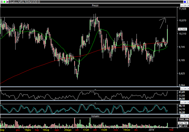The height and width of the screenshot is (132, 189).
Task: Click the 8,064 price axis value
Action: tap(182, 85)
